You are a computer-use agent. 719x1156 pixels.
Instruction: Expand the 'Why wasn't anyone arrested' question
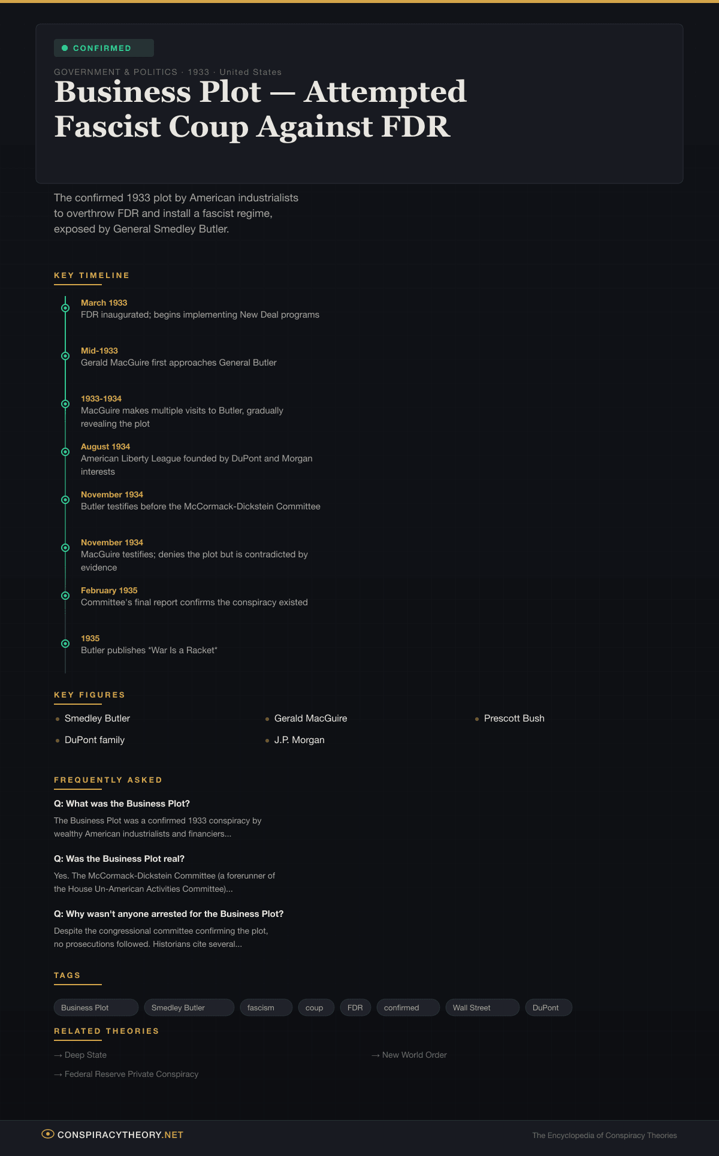click(x=168, y=914)
